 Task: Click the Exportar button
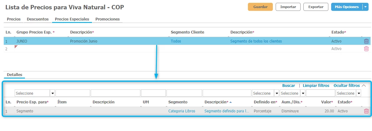pos(316,7)
